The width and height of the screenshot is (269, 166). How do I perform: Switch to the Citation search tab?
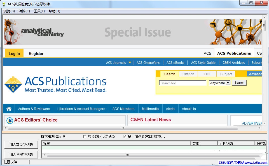click(188, 74)
